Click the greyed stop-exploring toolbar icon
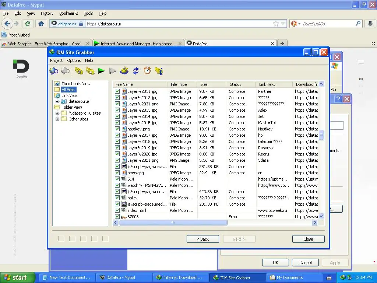This screenshot has height=283, width=377. [65, 71]
